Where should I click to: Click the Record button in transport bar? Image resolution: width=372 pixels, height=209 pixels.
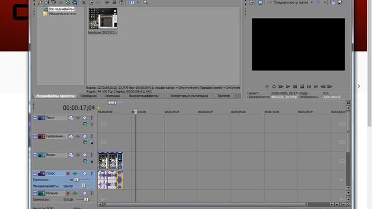pos(267,87)
